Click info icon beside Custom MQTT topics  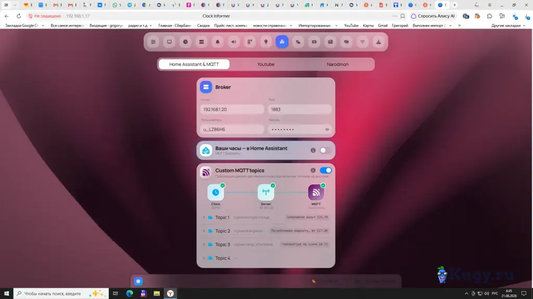coord(313,170)
